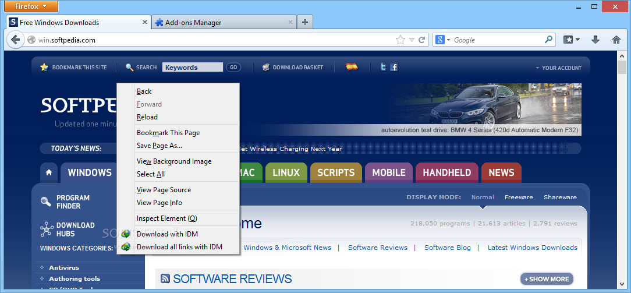Click the Software Reviews RSS feed icon
Image resolution: width=631 pixels, height=293 pixels.
click(165, 278)
